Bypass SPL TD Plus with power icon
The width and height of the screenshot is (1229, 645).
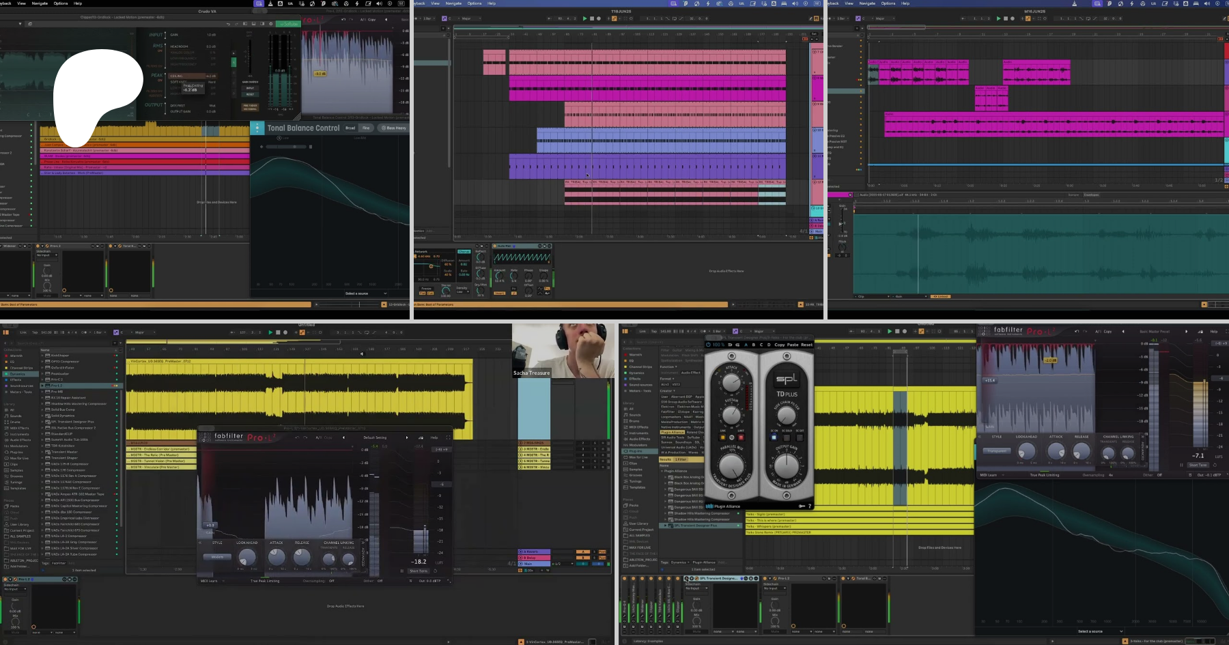point(708,345)
